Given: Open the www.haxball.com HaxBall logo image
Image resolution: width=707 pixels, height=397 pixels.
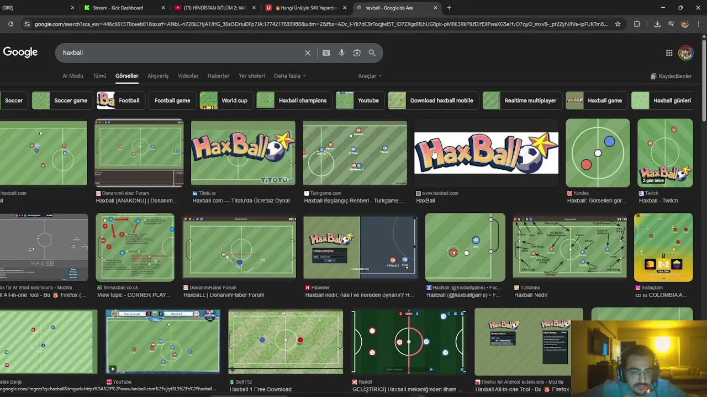Looking at the screenshot, I should (486, 153).
